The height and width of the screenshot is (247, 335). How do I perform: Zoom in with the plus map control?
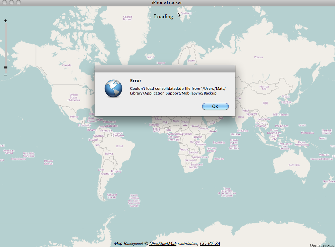click(6, 21)
